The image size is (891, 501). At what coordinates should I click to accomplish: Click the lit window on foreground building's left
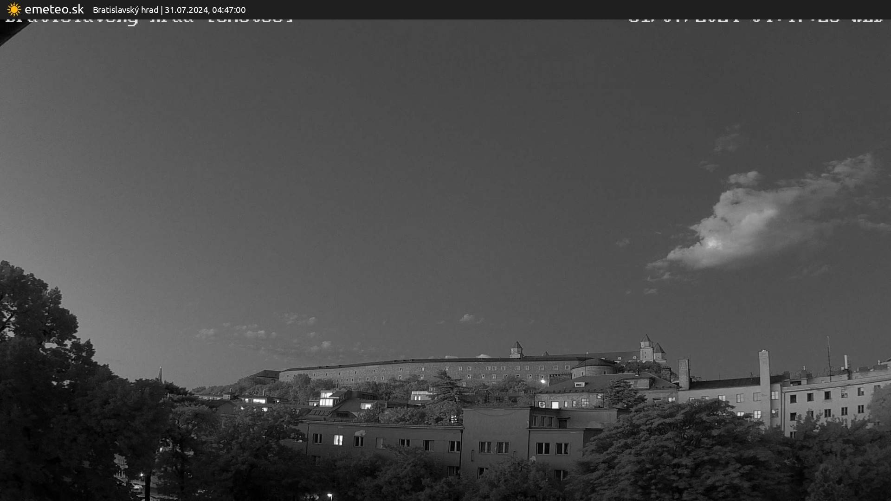click(338, 440)
